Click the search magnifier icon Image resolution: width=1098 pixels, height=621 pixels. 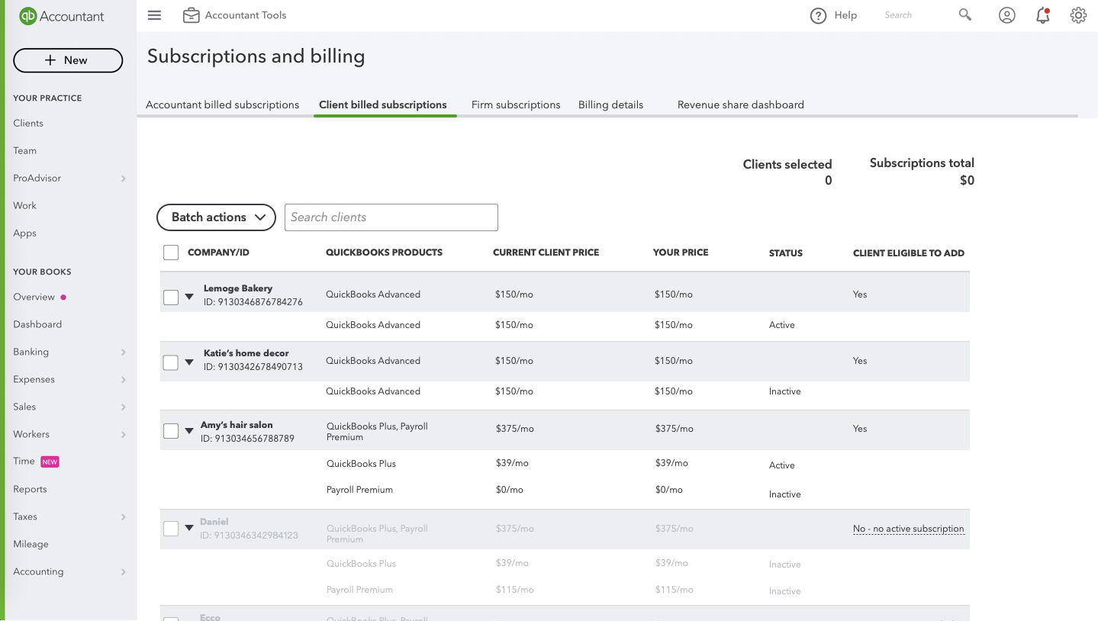coord(965,14)
